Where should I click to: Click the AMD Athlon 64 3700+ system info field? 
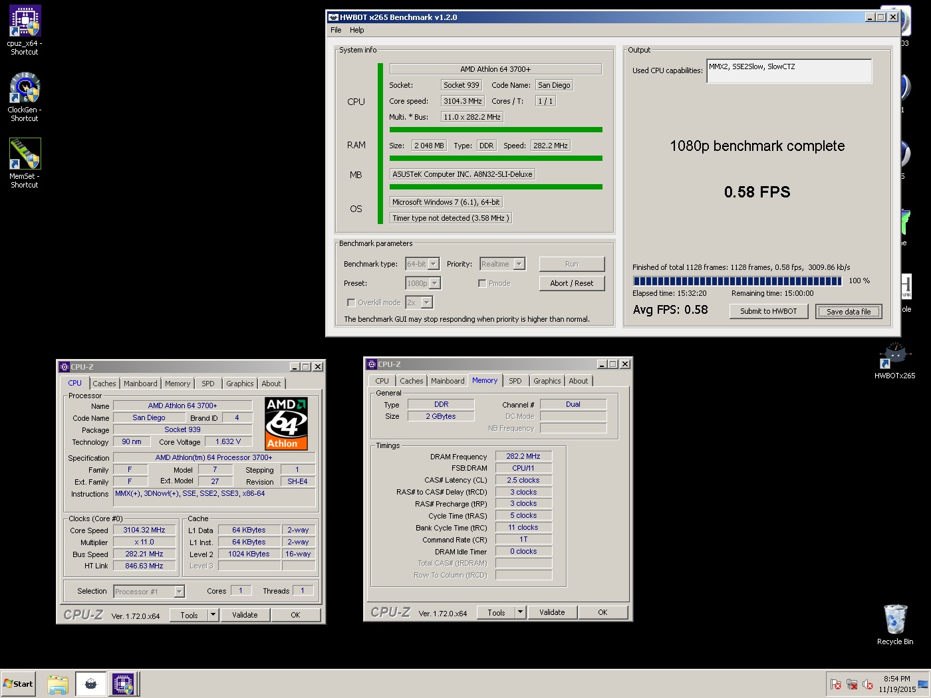click(x=495, y=69)
